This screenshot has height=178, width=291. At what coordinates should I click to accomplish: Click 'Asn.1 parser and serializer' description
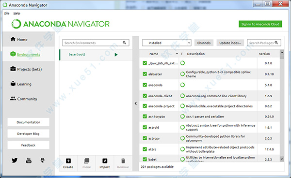pos(205,117)
